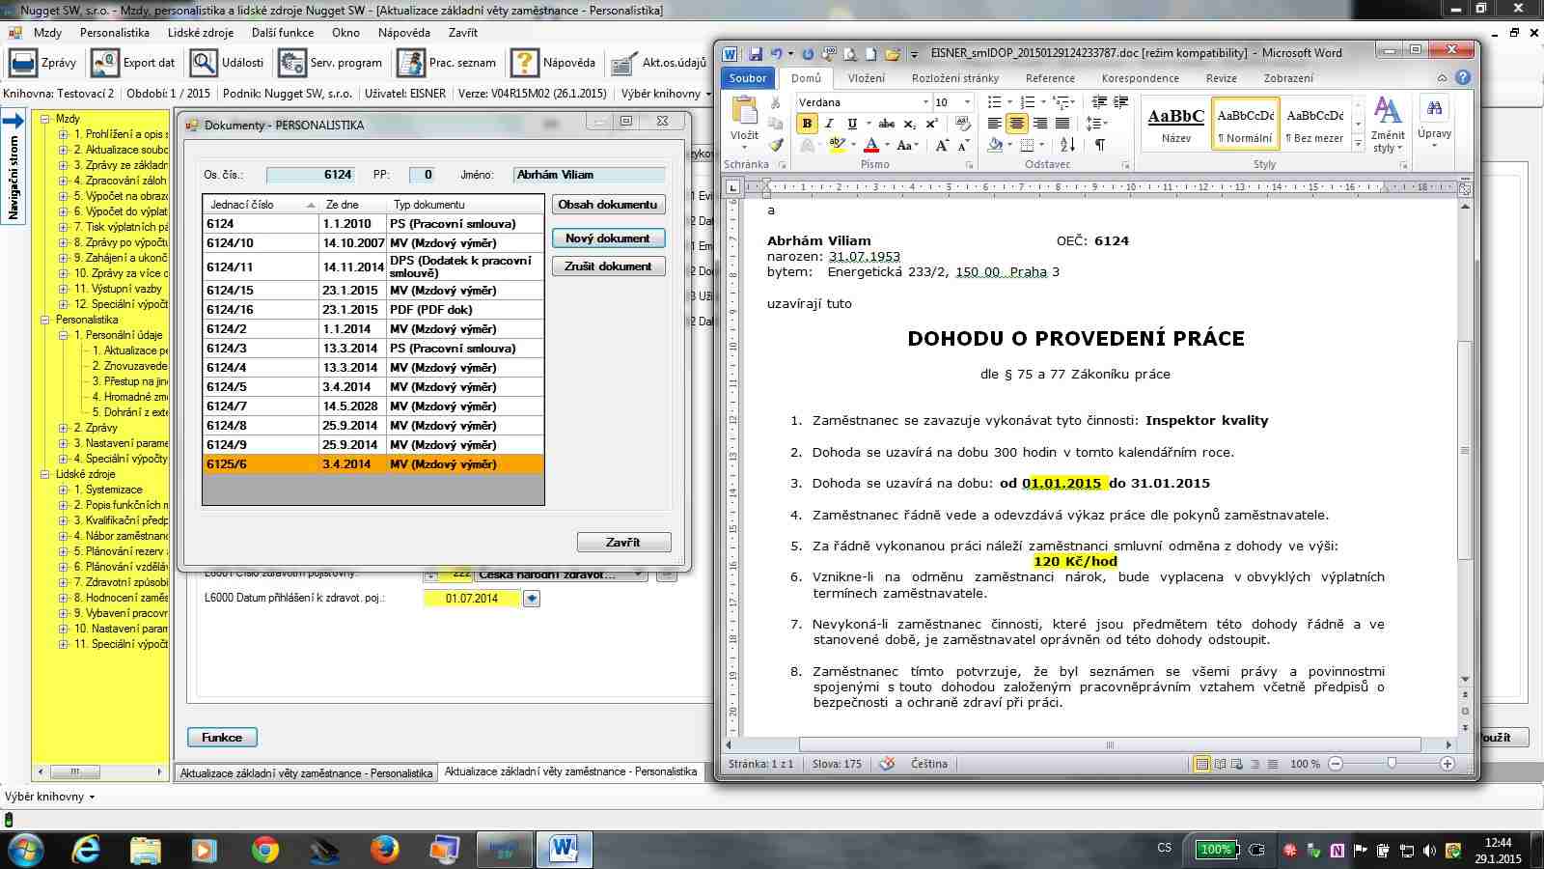Viewport: 1544px width, 869px height.
Task: Zoom out with minus button in Word
Action: pos(1336,764)
